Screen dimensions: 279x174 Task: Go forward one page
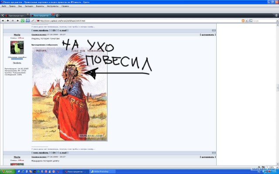click(13, 21)
